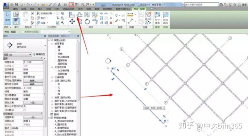This screenshot has height=140, width=250.
Task: Collapse the Elevations (立面) node
Action: (52, 81)
